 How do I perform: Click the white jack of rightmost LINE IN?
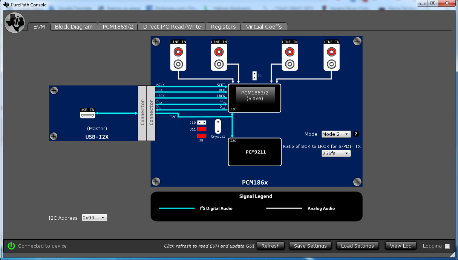pos(331,64)
